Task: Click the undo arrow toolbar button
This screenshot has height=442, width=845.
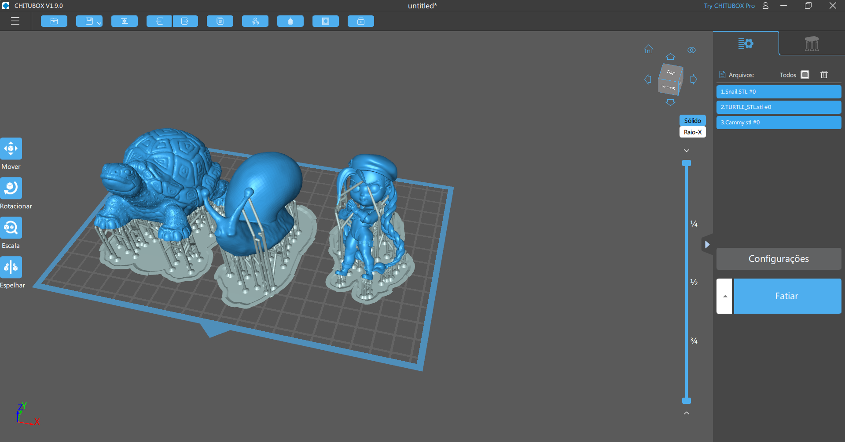Action: [x=159, y=21]
